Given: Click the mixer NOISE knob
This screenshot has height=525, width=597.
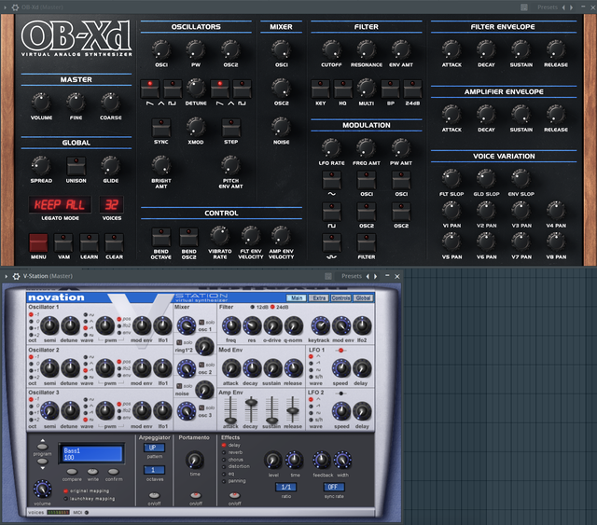Looking at the screenshot, I should (281, 127).
